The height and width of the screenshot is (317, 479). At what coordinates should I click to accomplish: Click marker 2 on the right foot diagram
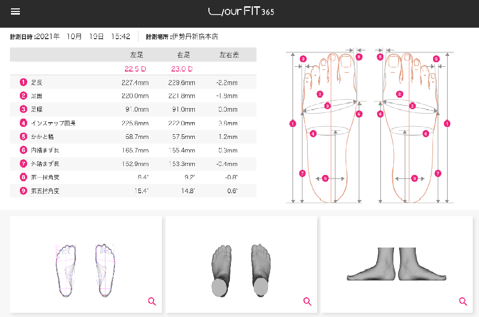pyautogui.click(x=400, y=94)
